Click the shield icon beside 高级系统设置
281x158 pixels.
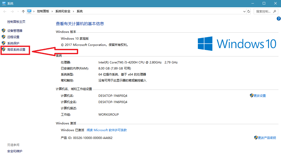pos(4,49)
